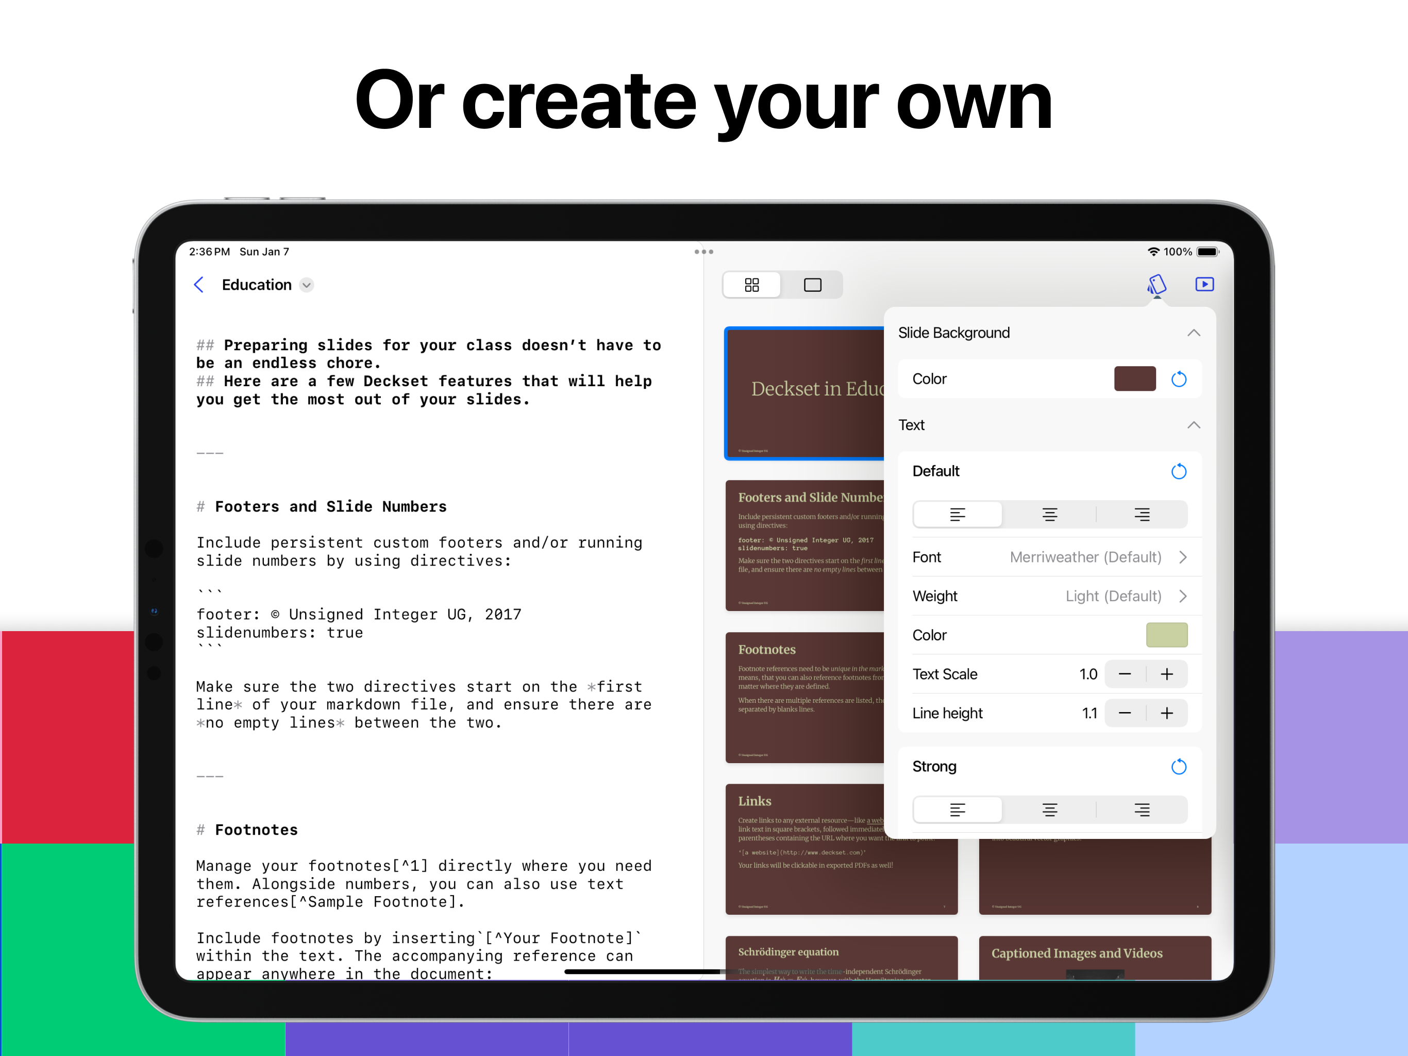Set Default text to right alignment
Viewport: 1408px width, 1056px height.
[x=1142, y=515]
